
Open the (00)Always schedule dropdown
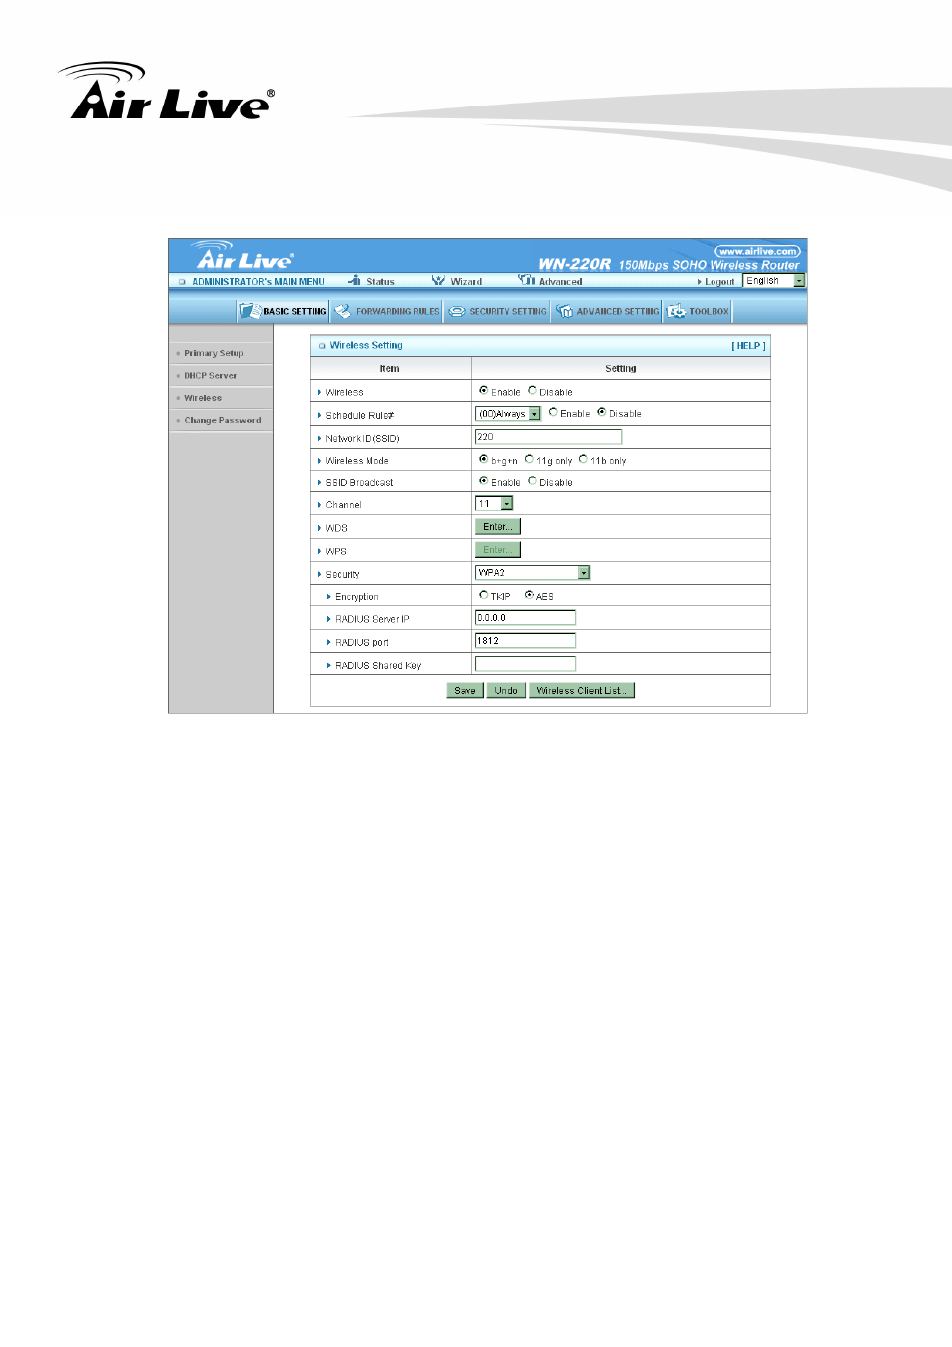508,413
